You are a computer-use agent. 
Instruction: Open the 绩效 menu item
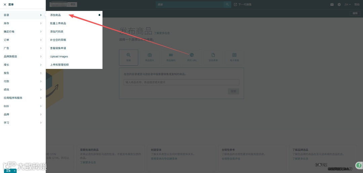[x=23, y=90]
